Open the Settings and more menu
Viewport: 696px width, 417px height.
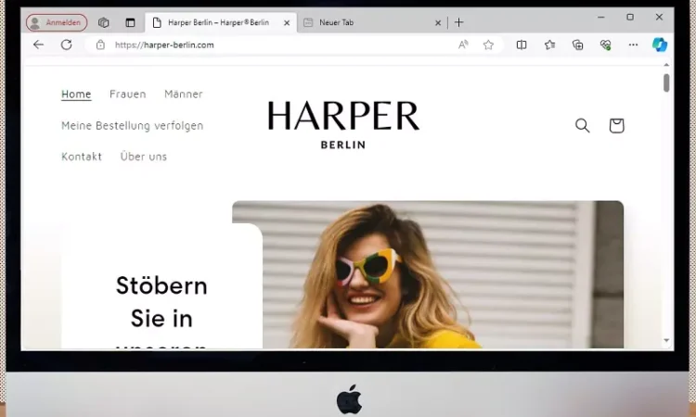pyautogui.click(x=634, y=44)
